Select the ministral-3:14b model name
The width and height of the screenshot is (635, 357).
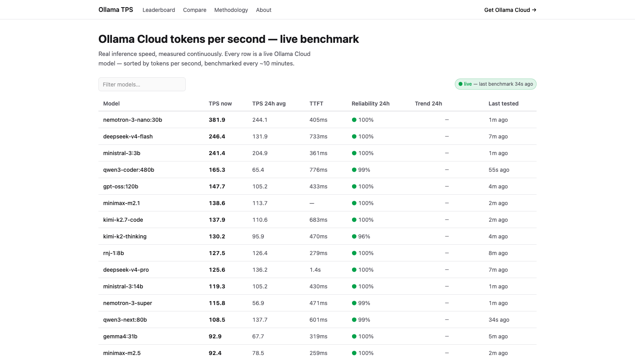coord(123,286)
